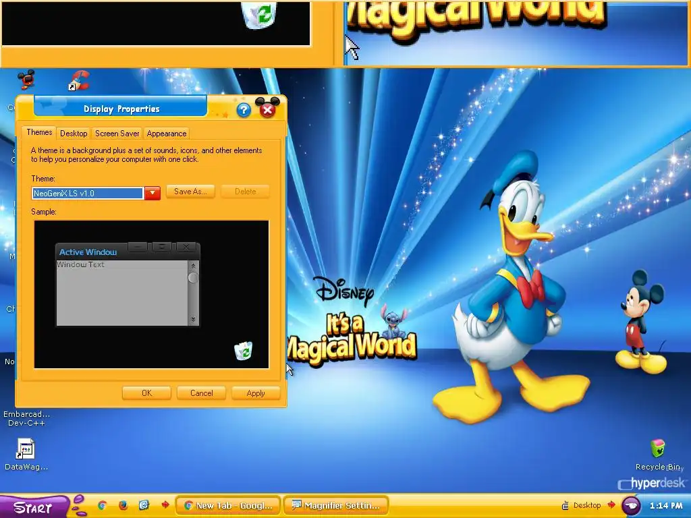Click the Save As... button
691x518 pixels.
[x=190, y=192]
